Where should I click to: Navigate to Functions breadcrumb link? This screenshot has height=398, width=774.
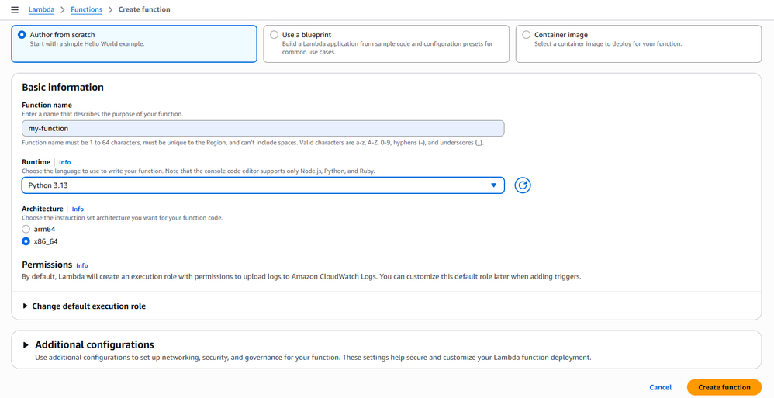86,9
